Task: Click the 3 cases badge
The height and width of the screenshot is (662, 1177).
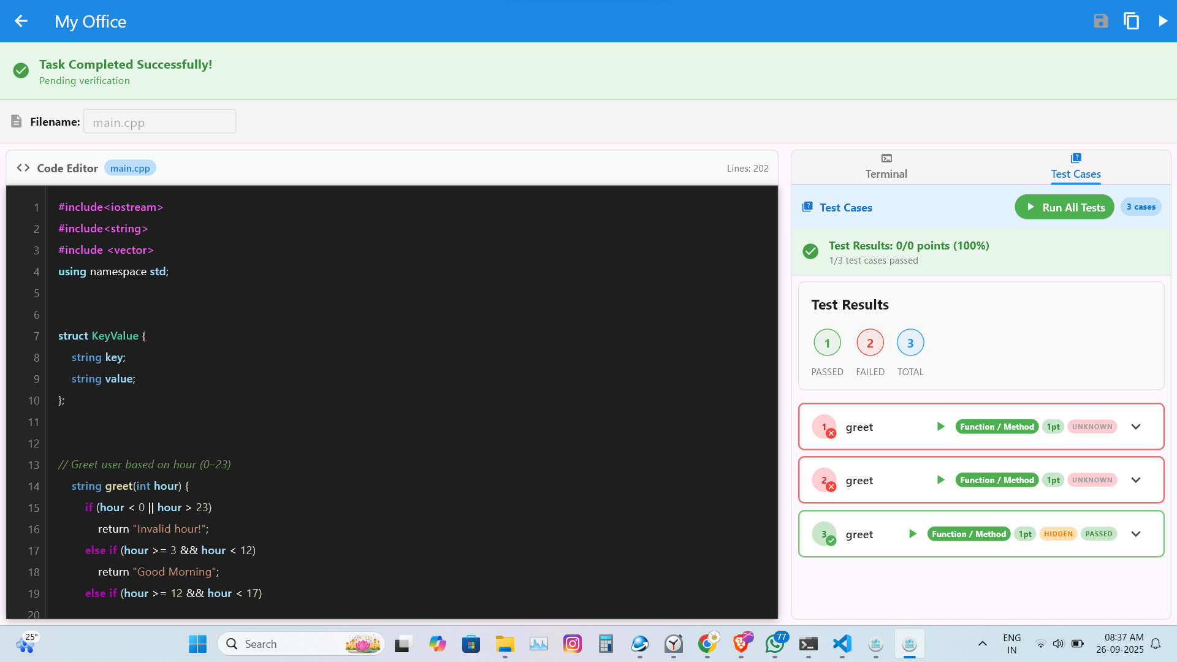Action: (1141, 207)
